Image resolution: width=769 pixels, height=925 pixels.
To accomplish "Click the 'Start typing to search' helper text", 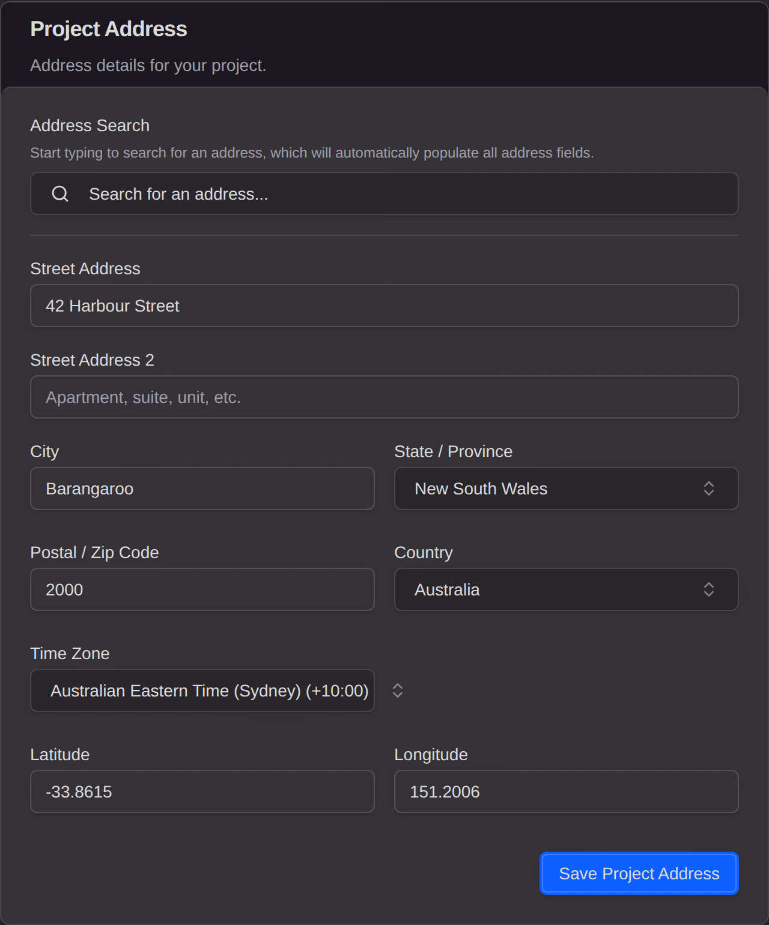I will point(312,153).
